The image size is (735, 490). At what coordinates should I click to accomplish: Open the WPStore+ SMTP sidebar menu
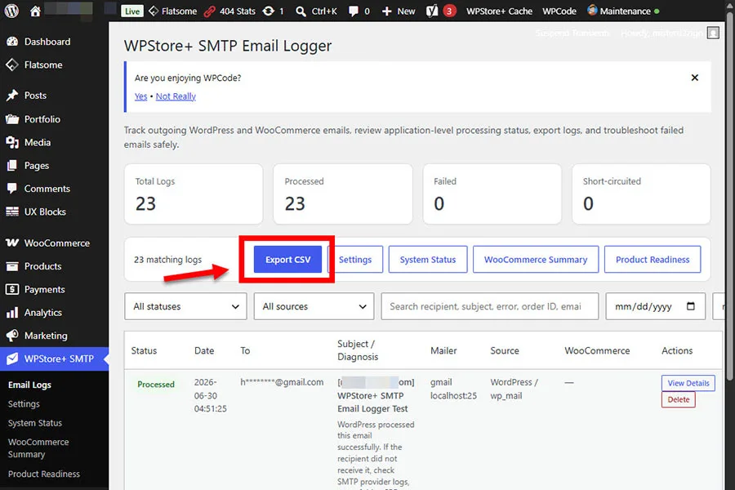[x=55, y=359]
